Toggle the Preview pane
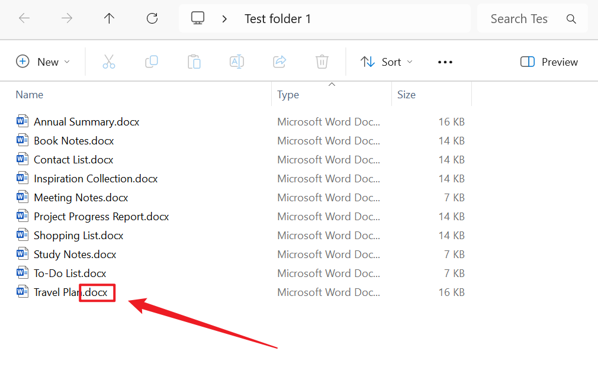The image size is (598, 367). [x=549, y=62]
